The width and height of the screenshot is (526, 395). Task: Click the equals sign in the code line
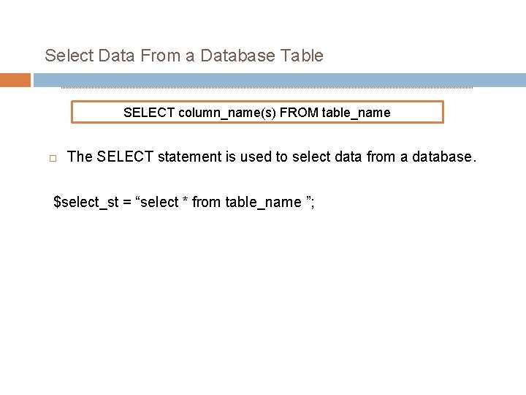pos(129,202)
